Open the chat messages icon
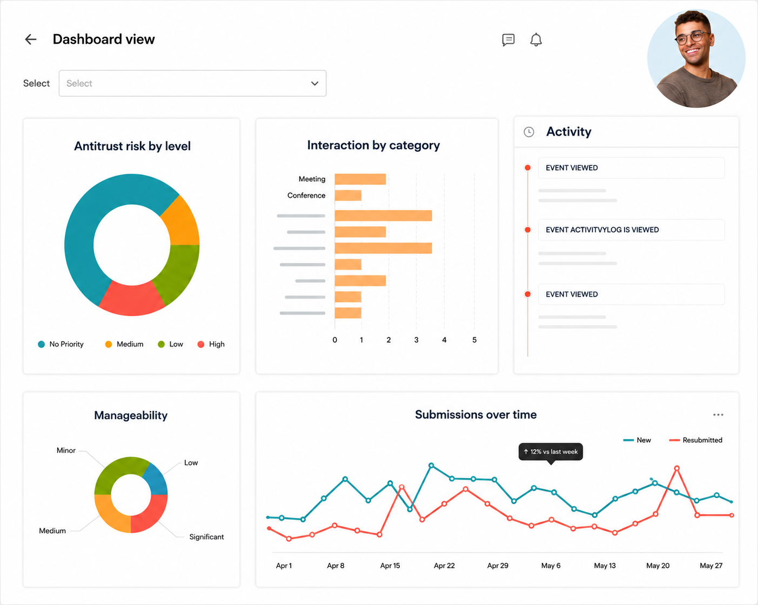Viewport: 758px width, 605px height. coord(508,40)
